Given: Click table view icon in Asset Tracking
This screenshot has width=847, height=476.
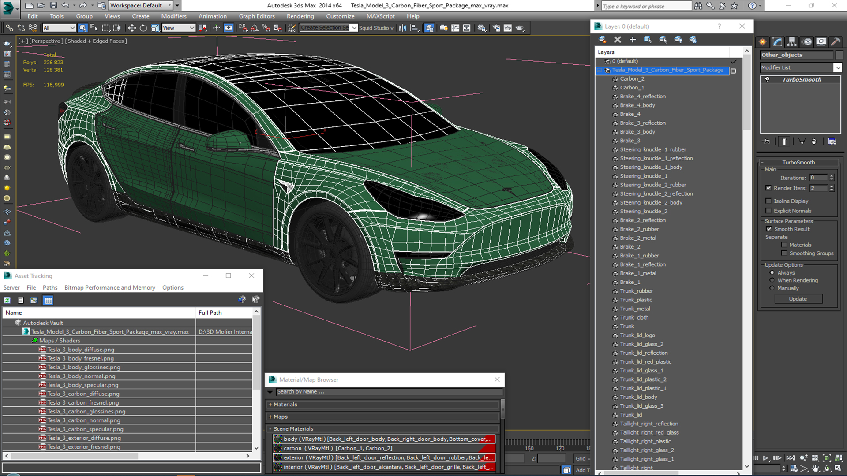Looking at the screenshot, I should pyautogui.click(x=49, y=300).
